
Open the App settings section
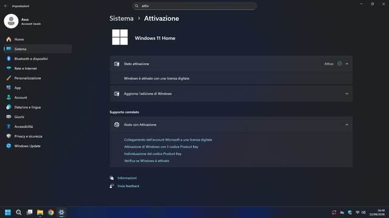(x=38, y=88)
